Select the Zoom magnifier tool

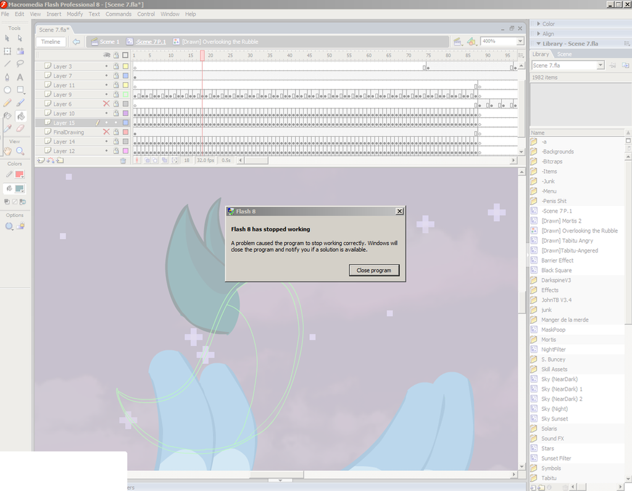[20, 151]
